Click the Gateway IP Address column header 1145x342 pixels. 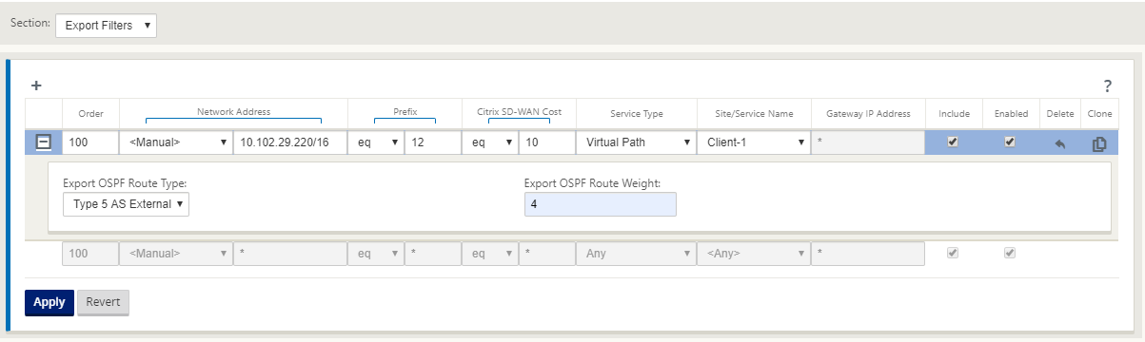click(x=868, y=114)
